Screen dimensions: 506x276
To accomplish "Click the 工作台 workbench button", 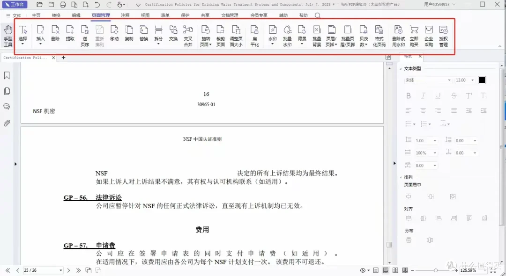I will pyautogui.click(x=15, y=5).
